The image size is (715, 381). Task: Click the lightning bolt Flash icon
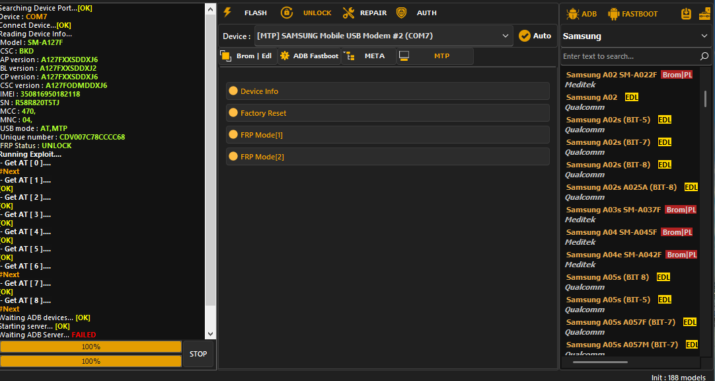tap(227, 13)
